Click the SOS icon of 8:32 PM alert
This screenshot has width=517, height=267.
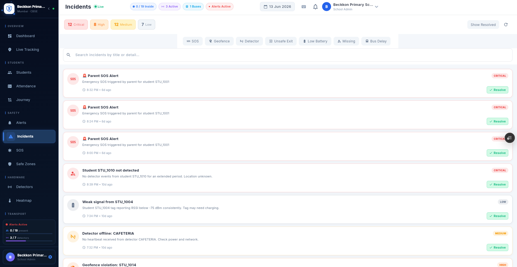tap(73, 79)
